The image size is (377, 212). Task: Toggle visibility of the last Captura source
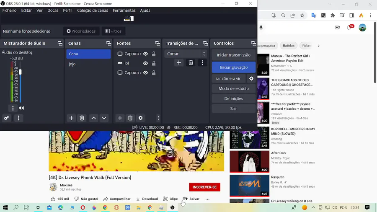[x=145, y=72]
